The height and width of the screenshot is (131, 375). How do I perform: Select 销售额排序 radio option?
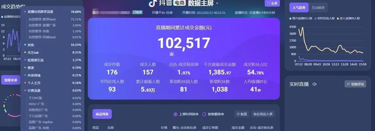pos(204,114)
